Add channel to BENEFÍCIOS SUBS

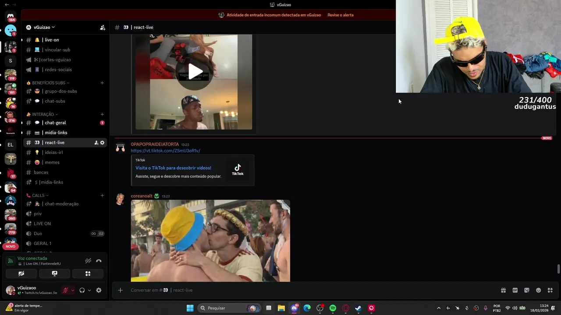102,83
